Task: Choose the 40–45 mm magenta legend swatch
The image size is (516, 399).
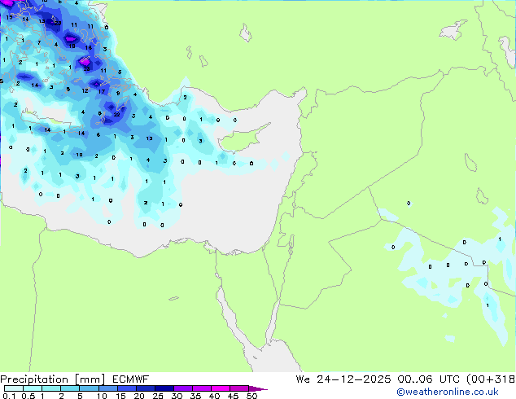Action: point(221,388)
